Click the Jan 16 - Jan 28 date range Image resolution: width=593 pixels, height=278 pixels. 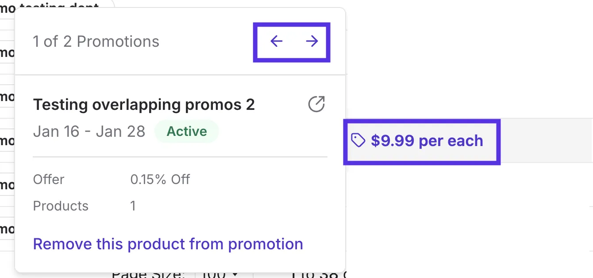click(89, 131)
